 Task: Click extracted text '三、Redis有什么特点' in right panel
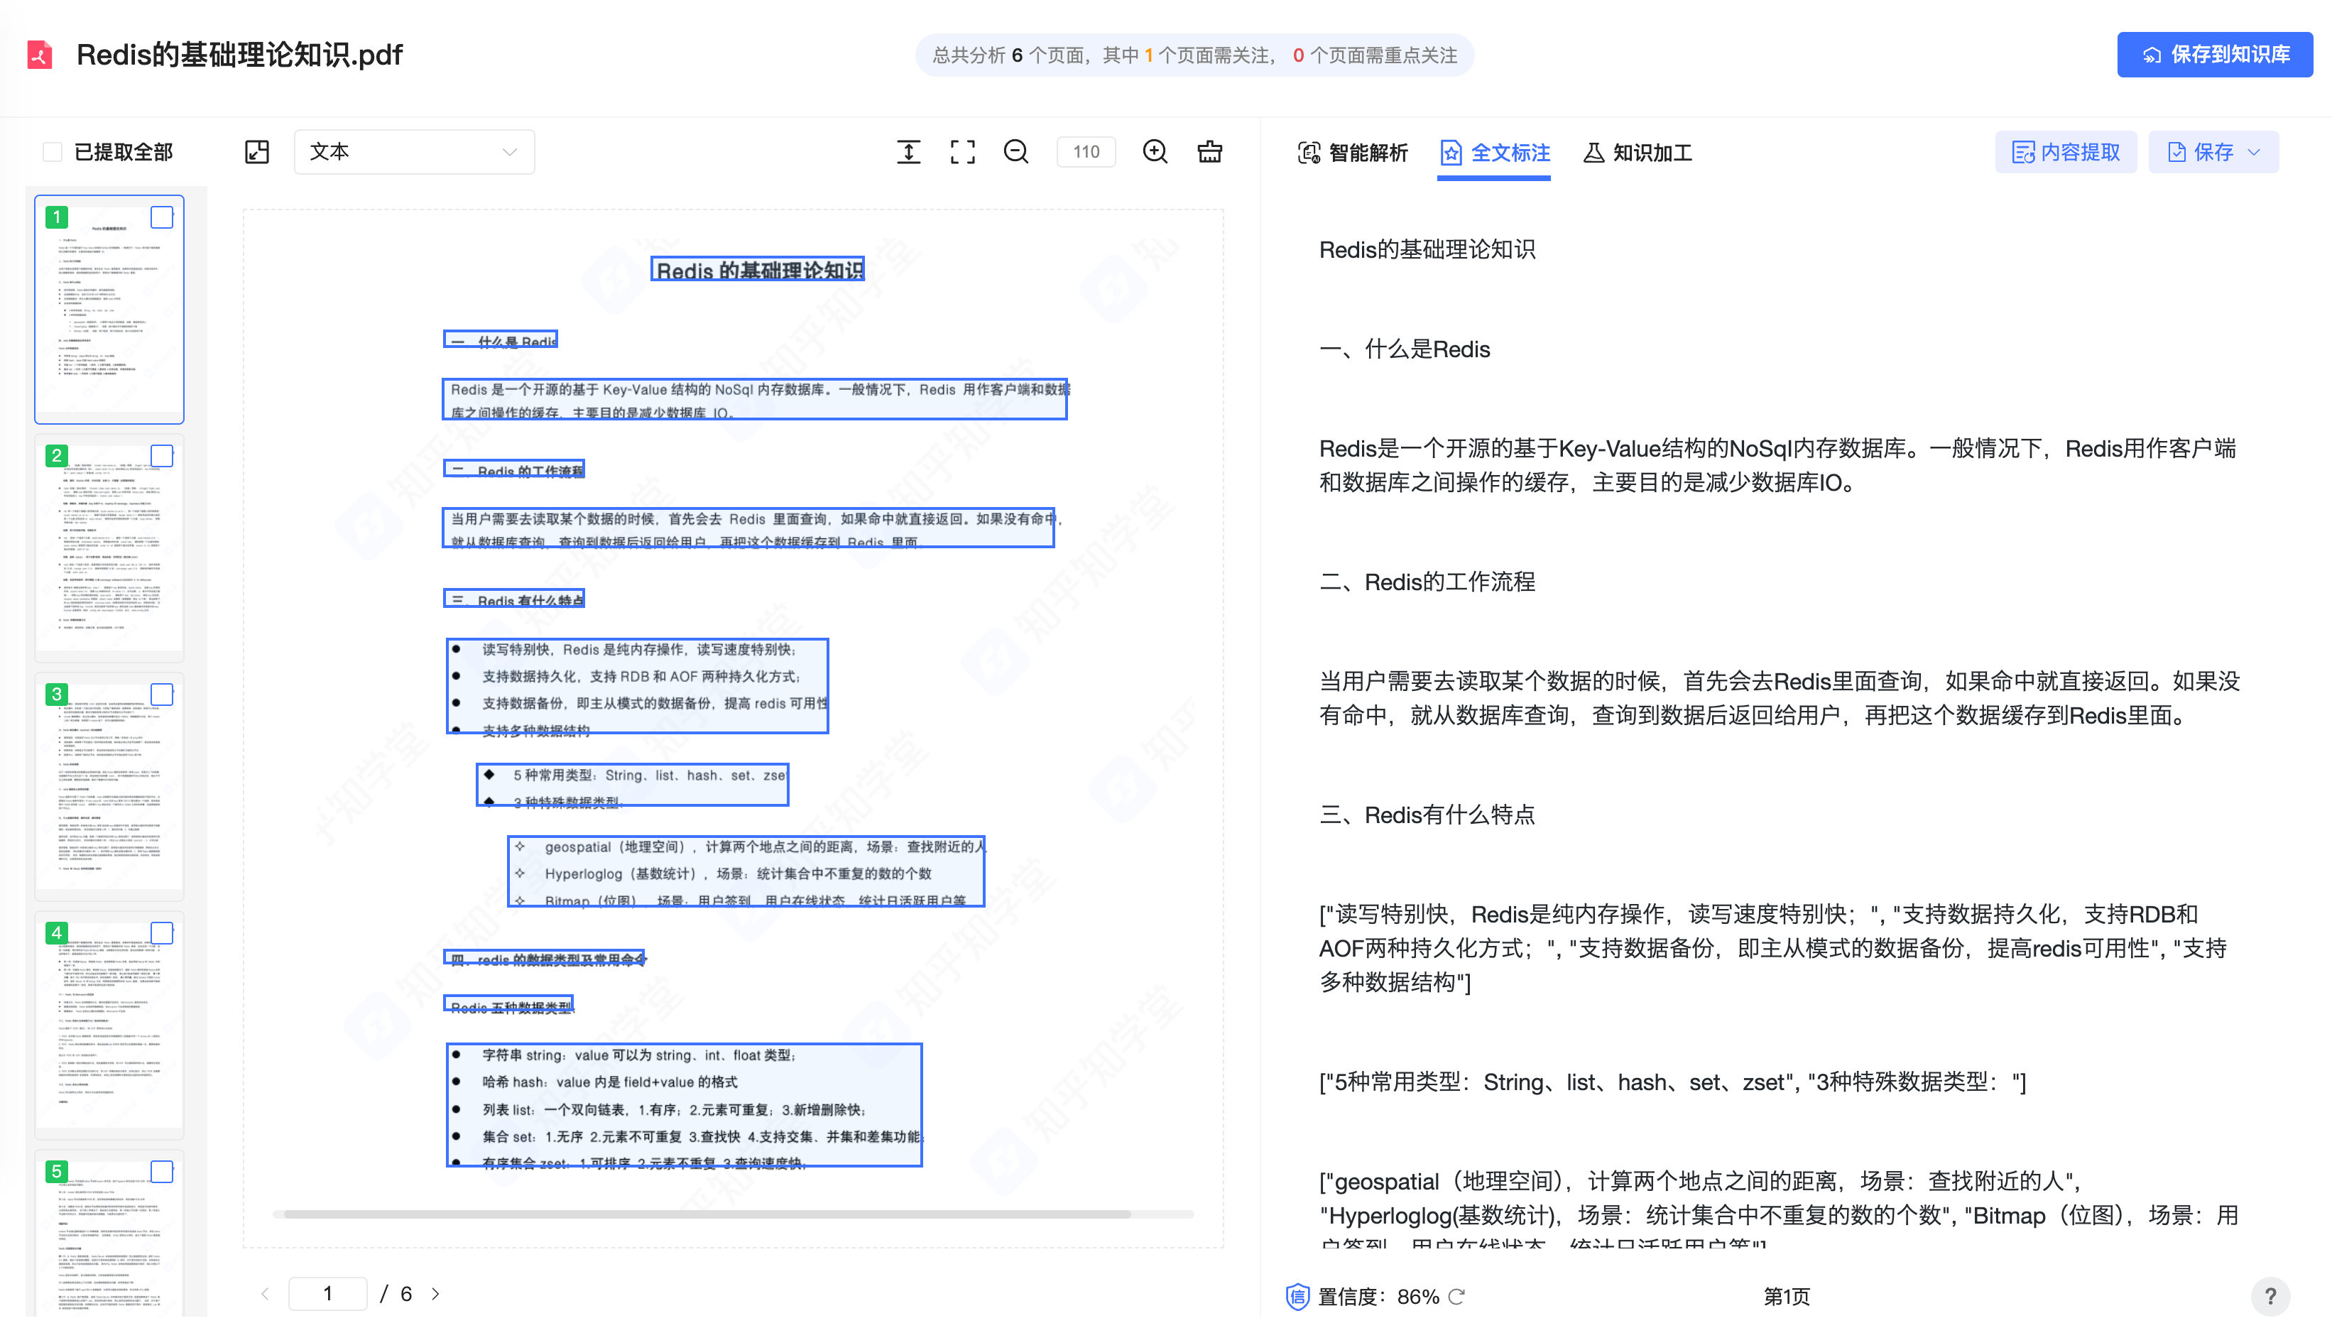pyautogui.click(x=1427, y=815)
